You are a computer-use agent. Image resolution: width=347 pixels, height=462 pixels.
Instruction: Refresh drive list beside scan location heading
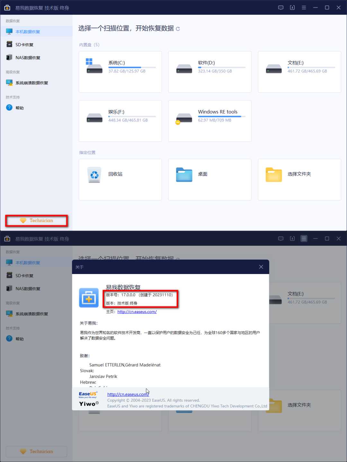tap(178, 29)
